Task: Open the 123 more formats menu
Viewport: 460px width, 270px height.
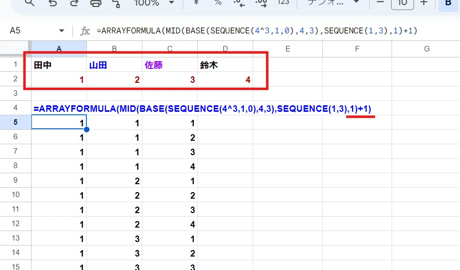Action: (x=283, y=2)
